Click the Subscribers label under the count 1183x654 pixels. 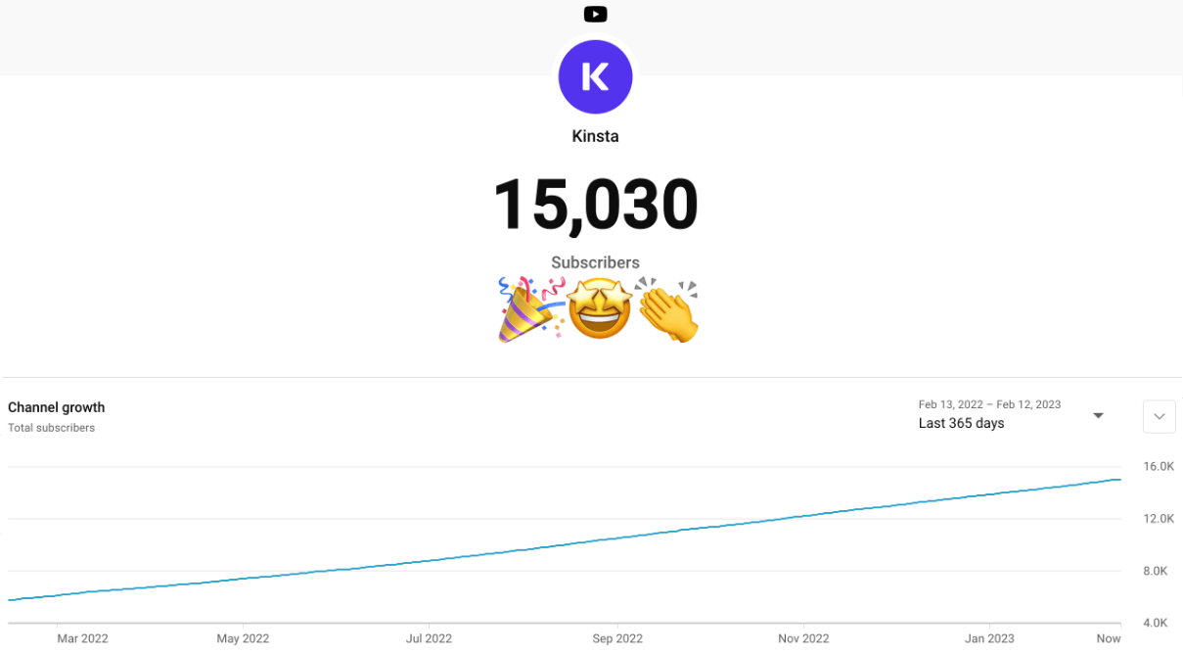[595, 262]
